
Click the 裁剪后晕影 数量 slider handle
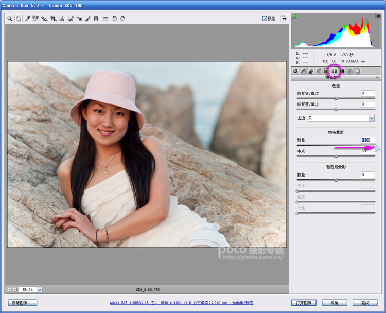pos(336,180)
